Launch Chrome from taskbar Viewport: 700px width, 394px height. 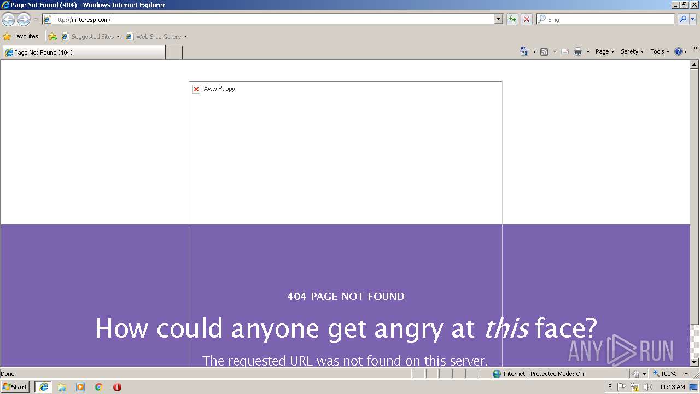(99, 387)
